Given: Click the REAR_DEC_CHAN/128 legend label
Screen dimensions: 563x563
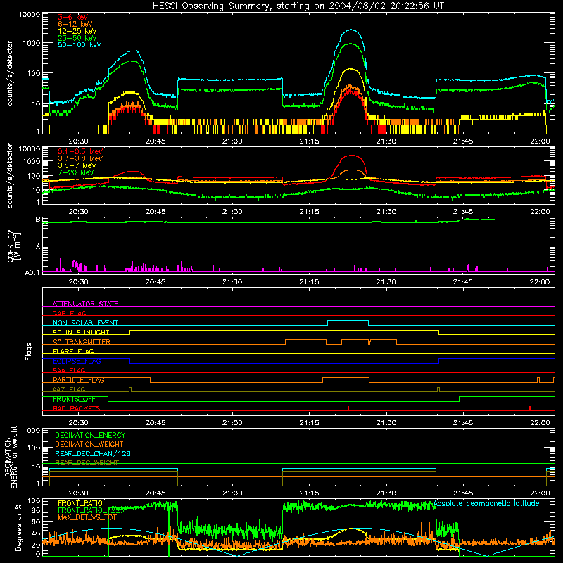Looking at the screenshot, I should [93, 454].
